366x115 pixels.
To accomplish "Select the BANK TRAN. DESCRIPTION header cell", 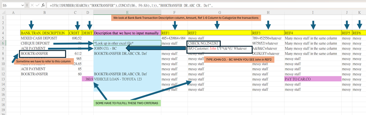I will [45, 33].
